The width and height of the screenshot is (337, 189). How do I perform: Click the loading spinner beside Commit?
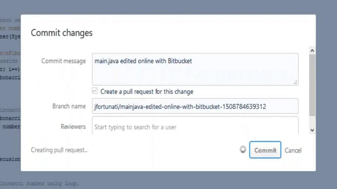click(x=243, y=150)
